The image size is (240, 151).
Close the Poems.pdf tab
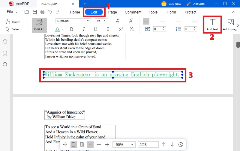coord(73,4)
